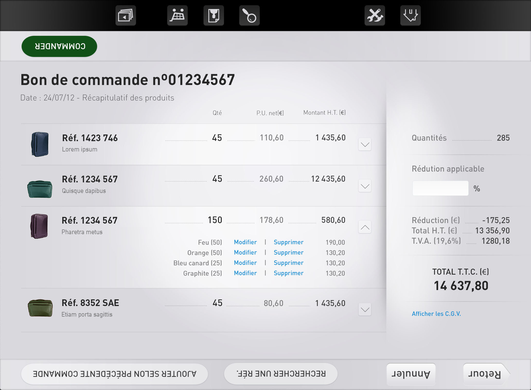The width and height of the screenshot is (531, 390).
Task: Click the green COMMANDER button
Action: [x=59, y=46]
